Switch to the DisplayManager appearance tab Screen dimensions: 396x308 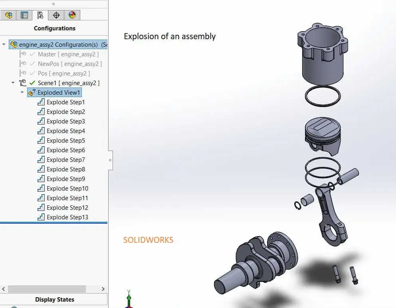click(72, 15)
